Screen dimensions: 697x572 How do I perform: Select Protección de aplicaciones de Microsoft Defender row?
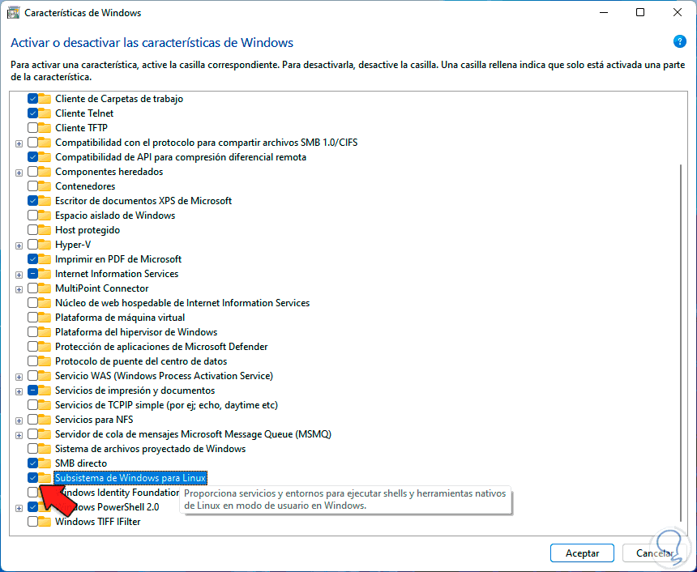pyautogui.click(x=161, y=347)
